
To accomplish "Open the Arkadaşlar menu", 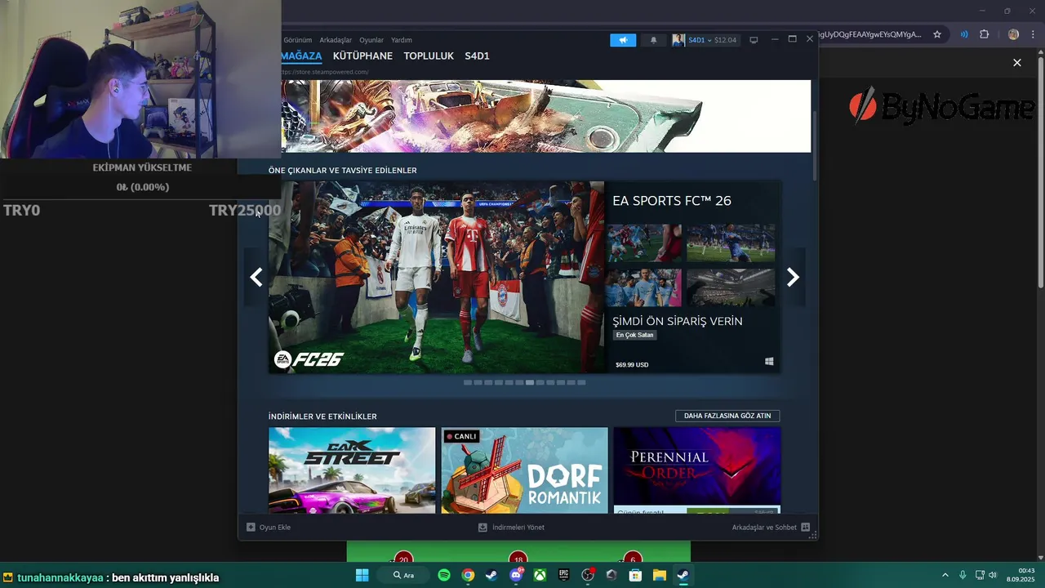I will click(336, 40).
